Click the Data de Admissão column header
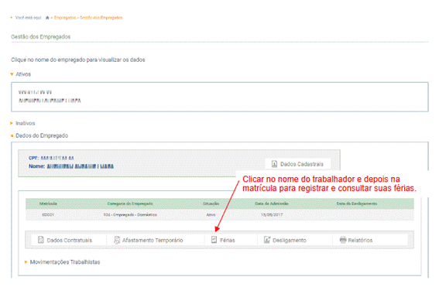439x287 pixels. 272,203
